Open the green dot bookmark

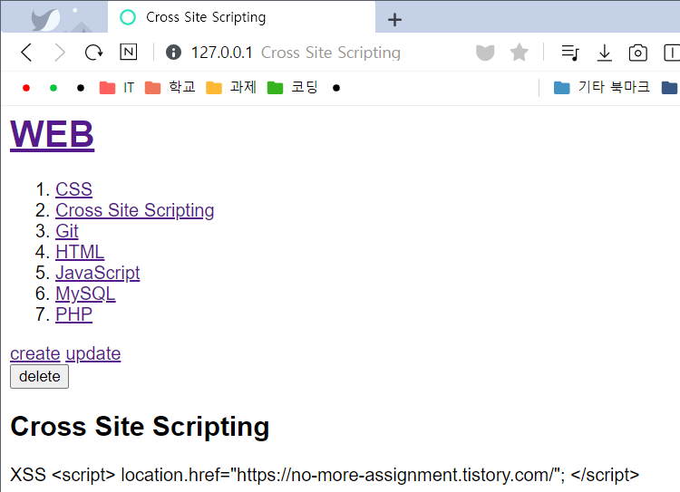[53, 88]
